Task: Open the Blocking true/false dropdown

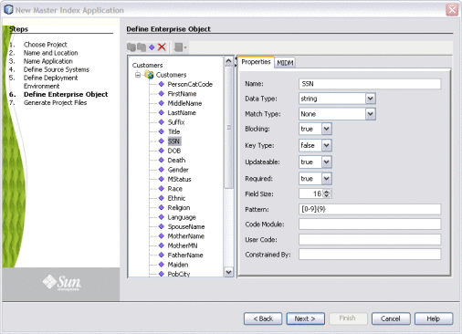Action: (x=326, y=129)
